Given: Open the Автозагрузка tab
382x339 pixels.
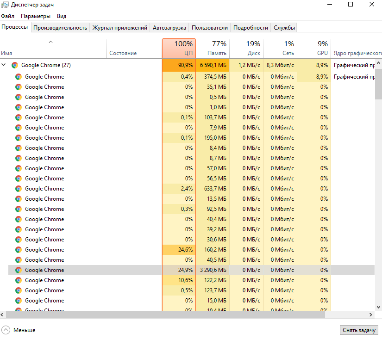Looking at the screenshot, I should click(x=169, y=28).
